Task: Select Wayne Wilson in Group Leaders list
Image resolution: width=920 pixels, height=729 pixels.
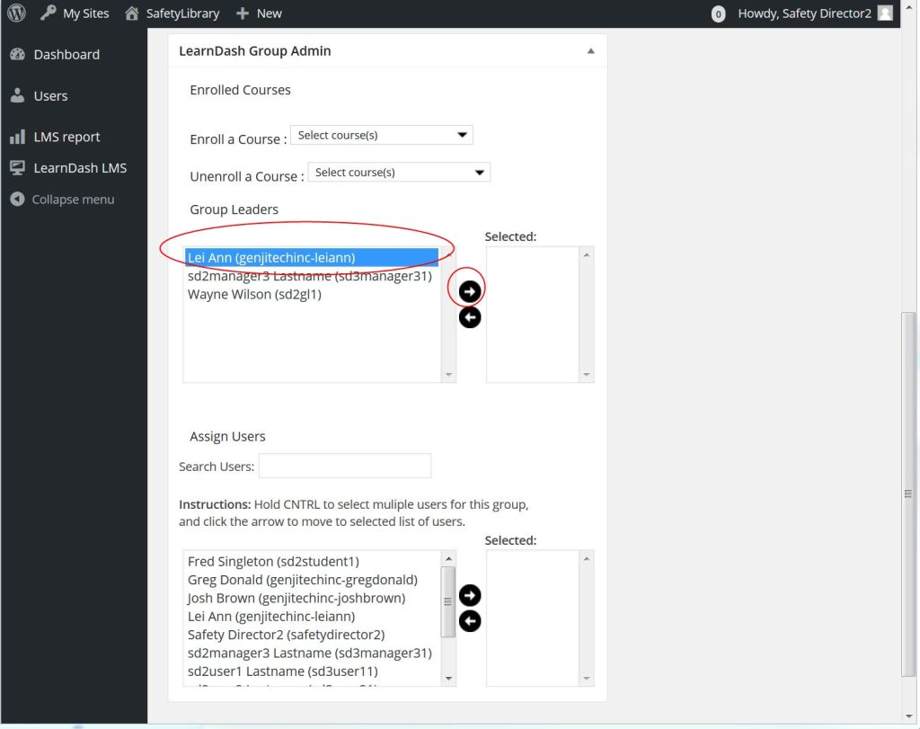Action: (254, 295)
